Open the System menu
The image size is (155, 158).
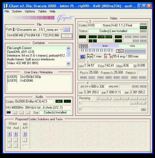pos(17,11)
